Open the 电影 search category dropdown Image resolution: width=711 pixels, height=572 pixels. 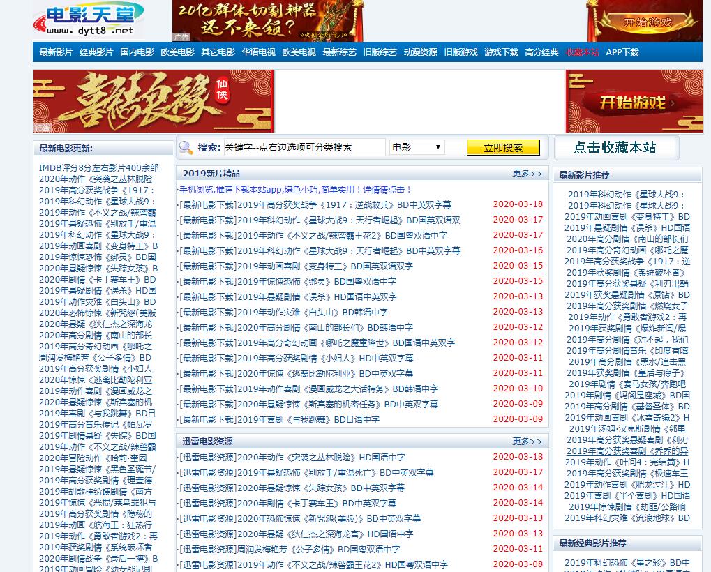[417, 147]
